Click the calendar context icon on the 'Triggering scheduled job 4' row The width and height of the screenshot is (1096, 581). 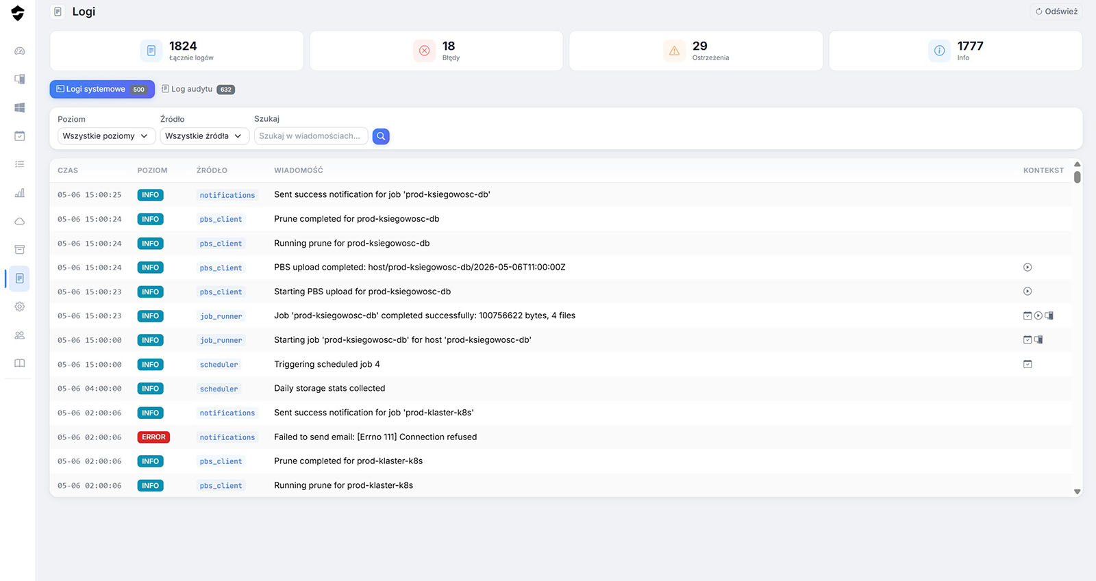click(x=1027, y=364)
